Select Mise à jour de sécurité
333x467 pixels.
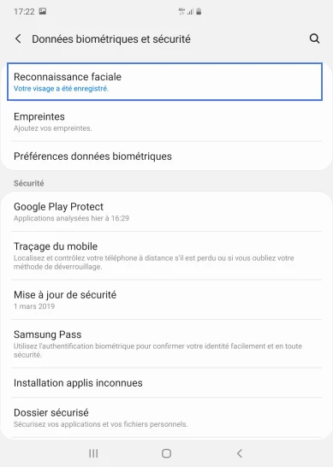tap(166, 299)
